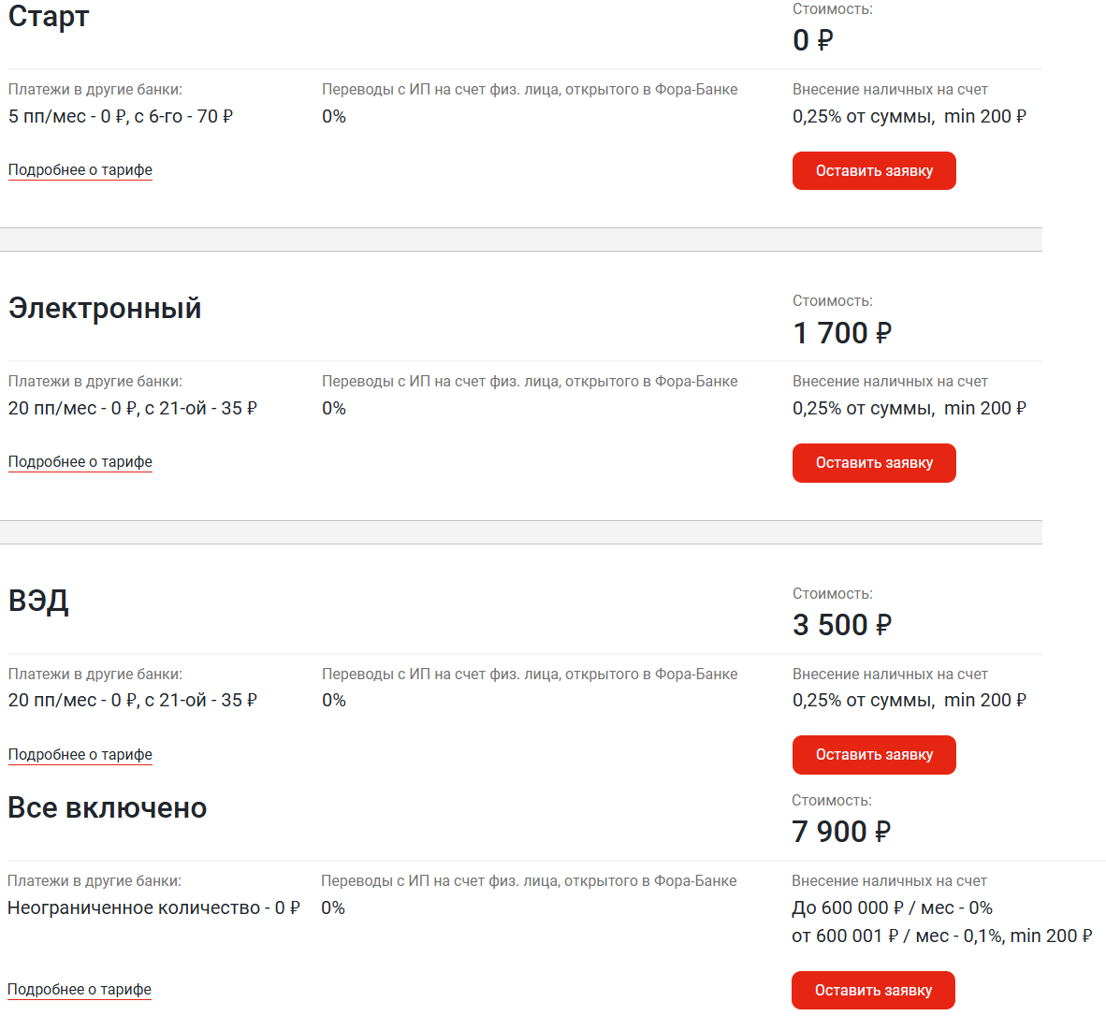The width and height of the screenshot is (1106, 1016).
Task: Click 'Оставить заявку' for the Электронный tariff
Action: pyautogui.click(x=874, y=462)
